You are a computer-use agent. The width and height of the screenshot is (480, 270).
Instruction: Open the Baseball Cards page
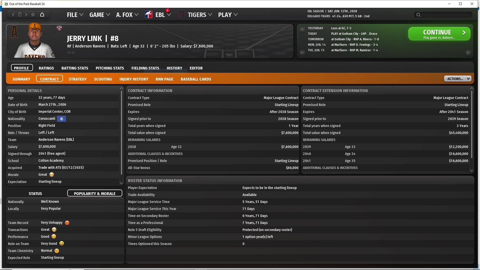(x=196, y=79)
